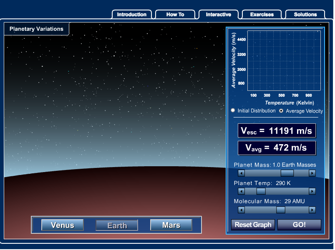335x250 pixels.
Task: Click the Molecular Mass slider handle
Action: [280, 210]
